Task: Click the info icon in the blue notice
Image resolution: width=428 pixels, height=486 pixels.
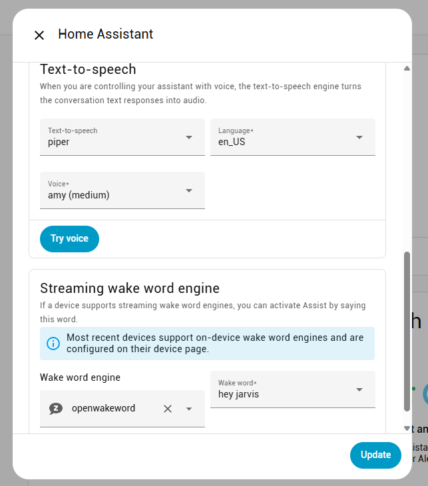Action: point(53,344)
